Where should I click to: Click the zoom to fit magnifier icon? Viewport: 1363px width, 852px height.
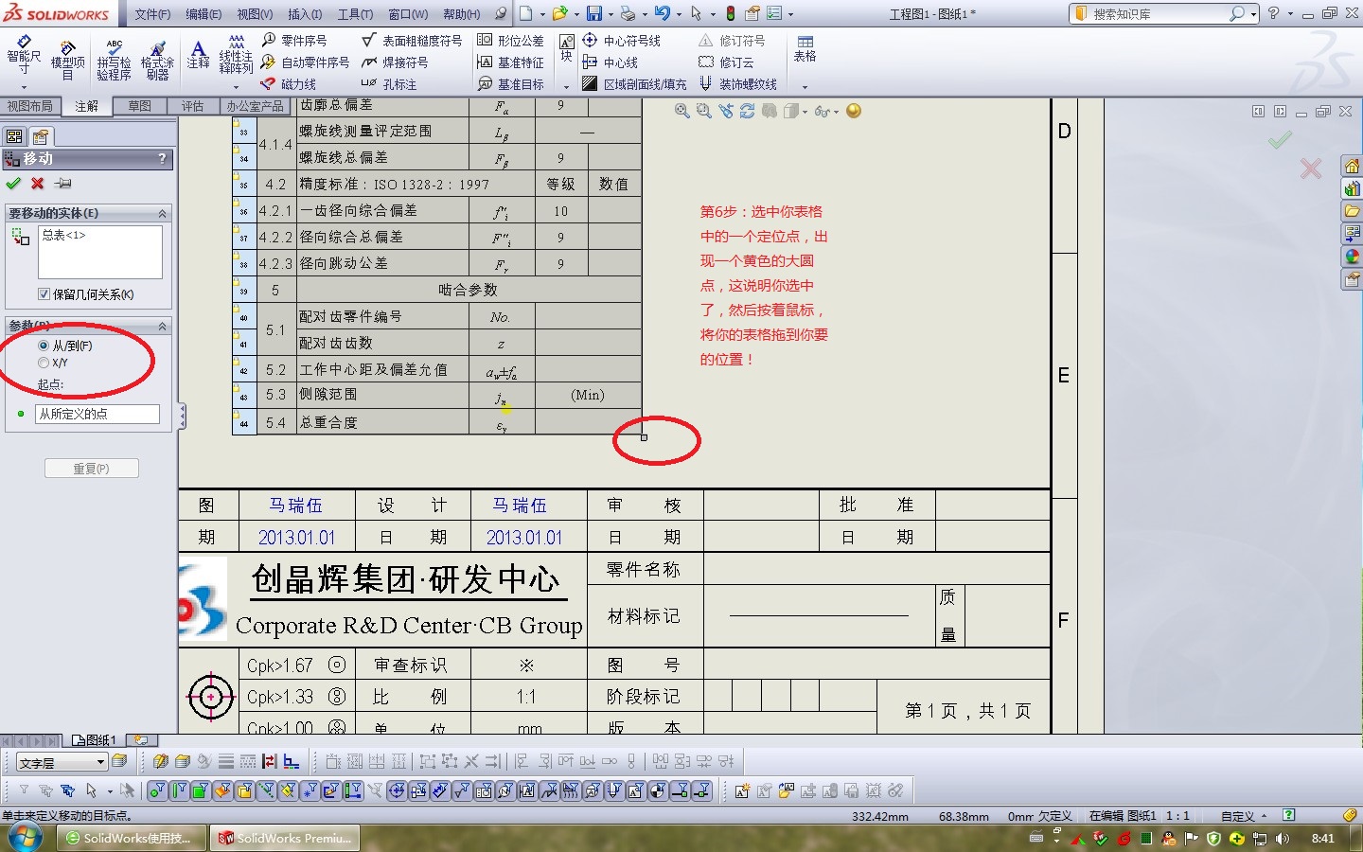[x=681, y=111]
